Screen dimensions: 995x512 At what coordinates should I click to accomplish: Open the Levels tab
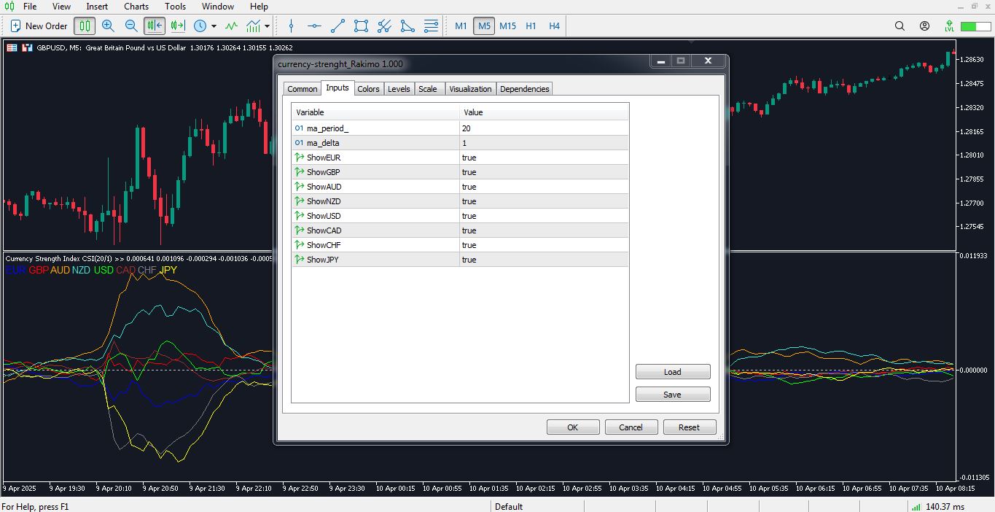pyautogui.click(x=399, y=89)
